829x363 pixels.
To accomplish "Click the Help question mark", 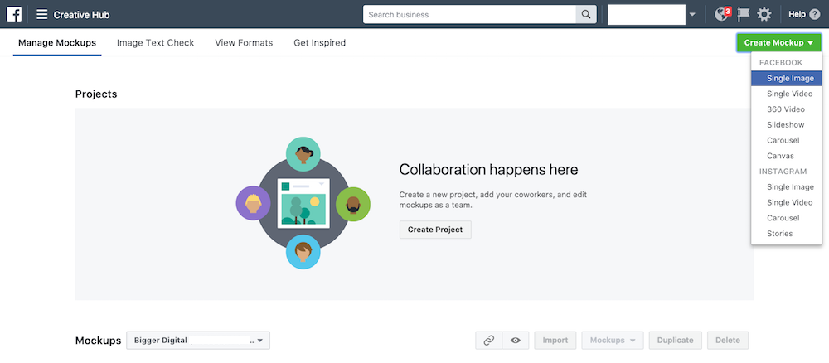I will (815, 14).
